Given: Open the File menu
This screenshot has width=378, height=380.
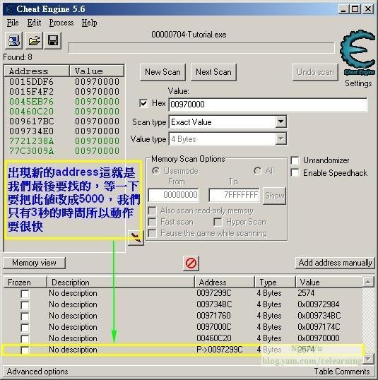Looking at the screenshot, I should point(13,23).
